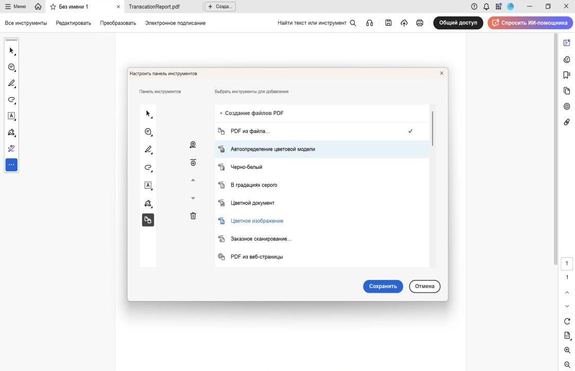Screen dimensions: 575x371
Task: Select PDF из файла... tool row
Action: 322,131
